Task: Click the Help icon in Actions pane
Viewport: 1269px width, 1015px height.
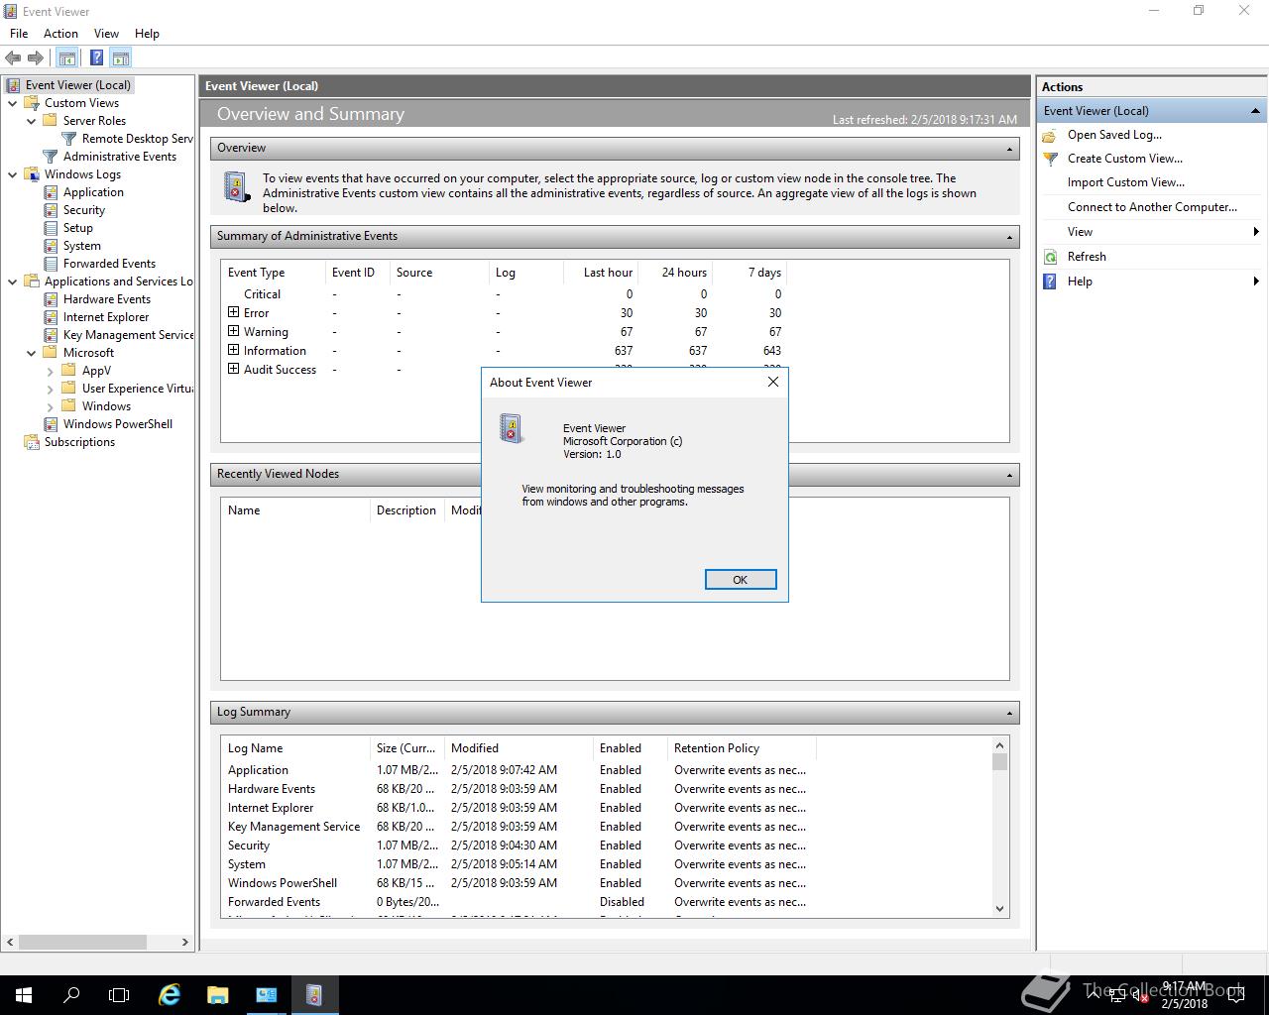Action: [1051, 282]
